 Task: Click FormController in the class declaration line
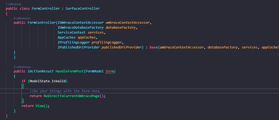click(46, 9)
